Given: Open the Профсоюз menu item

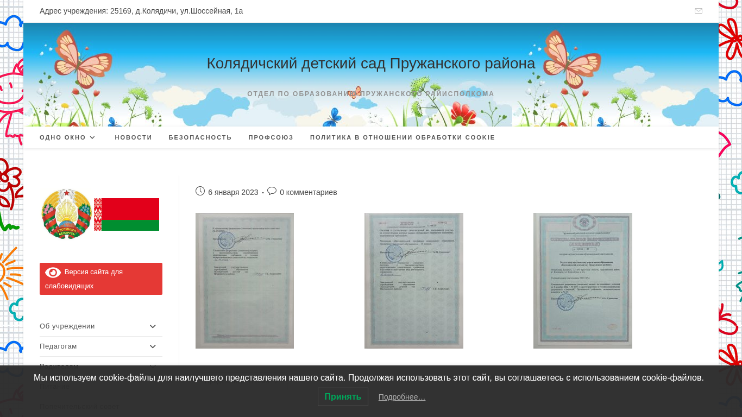Looking at the screenshot, I should click(x=271, y=137).
